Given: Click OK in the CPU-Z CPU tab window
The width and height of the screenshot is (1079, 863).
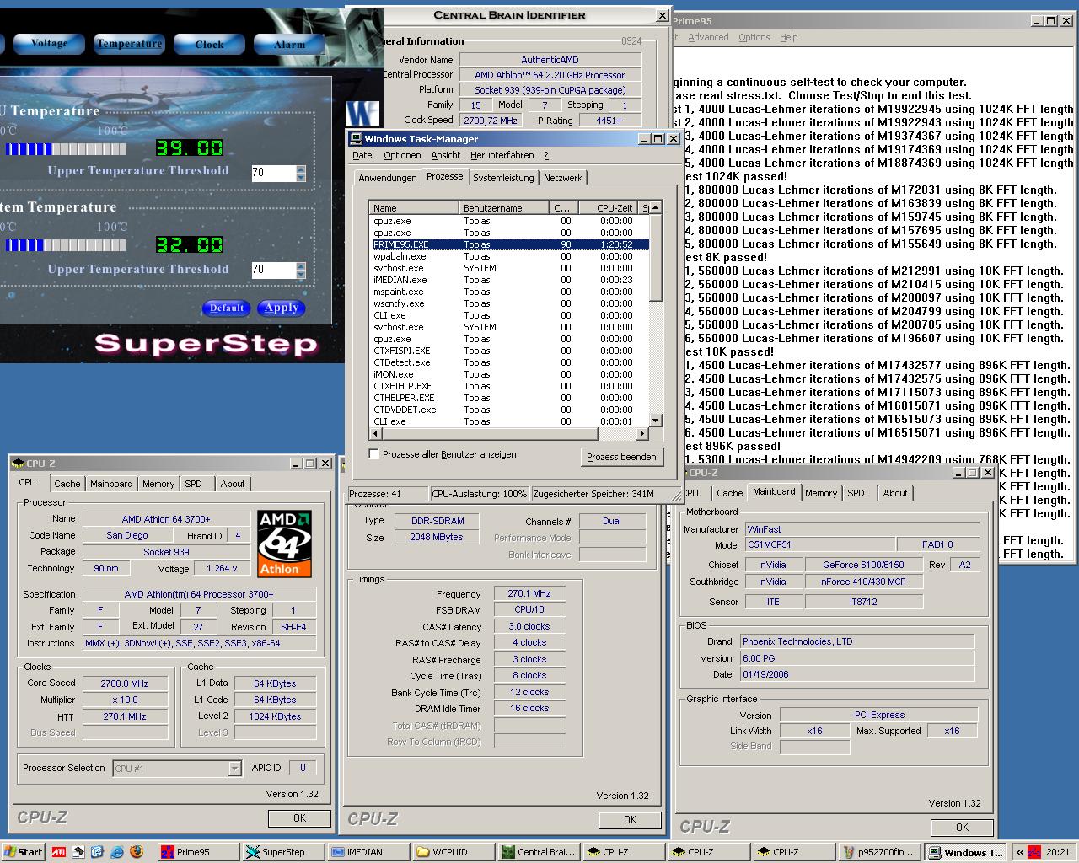Looking at the screenshot, I should click(299, 817).
